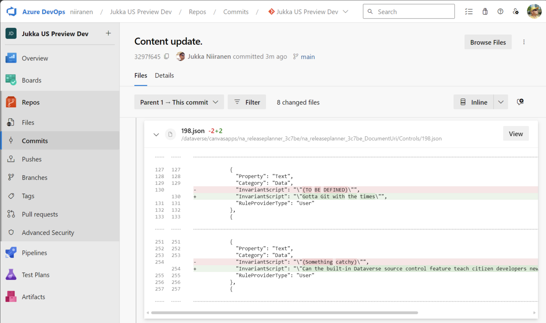This screenshot has width=546, height=323.
Task: Open the Overview section icon
Action: (11, 58)
